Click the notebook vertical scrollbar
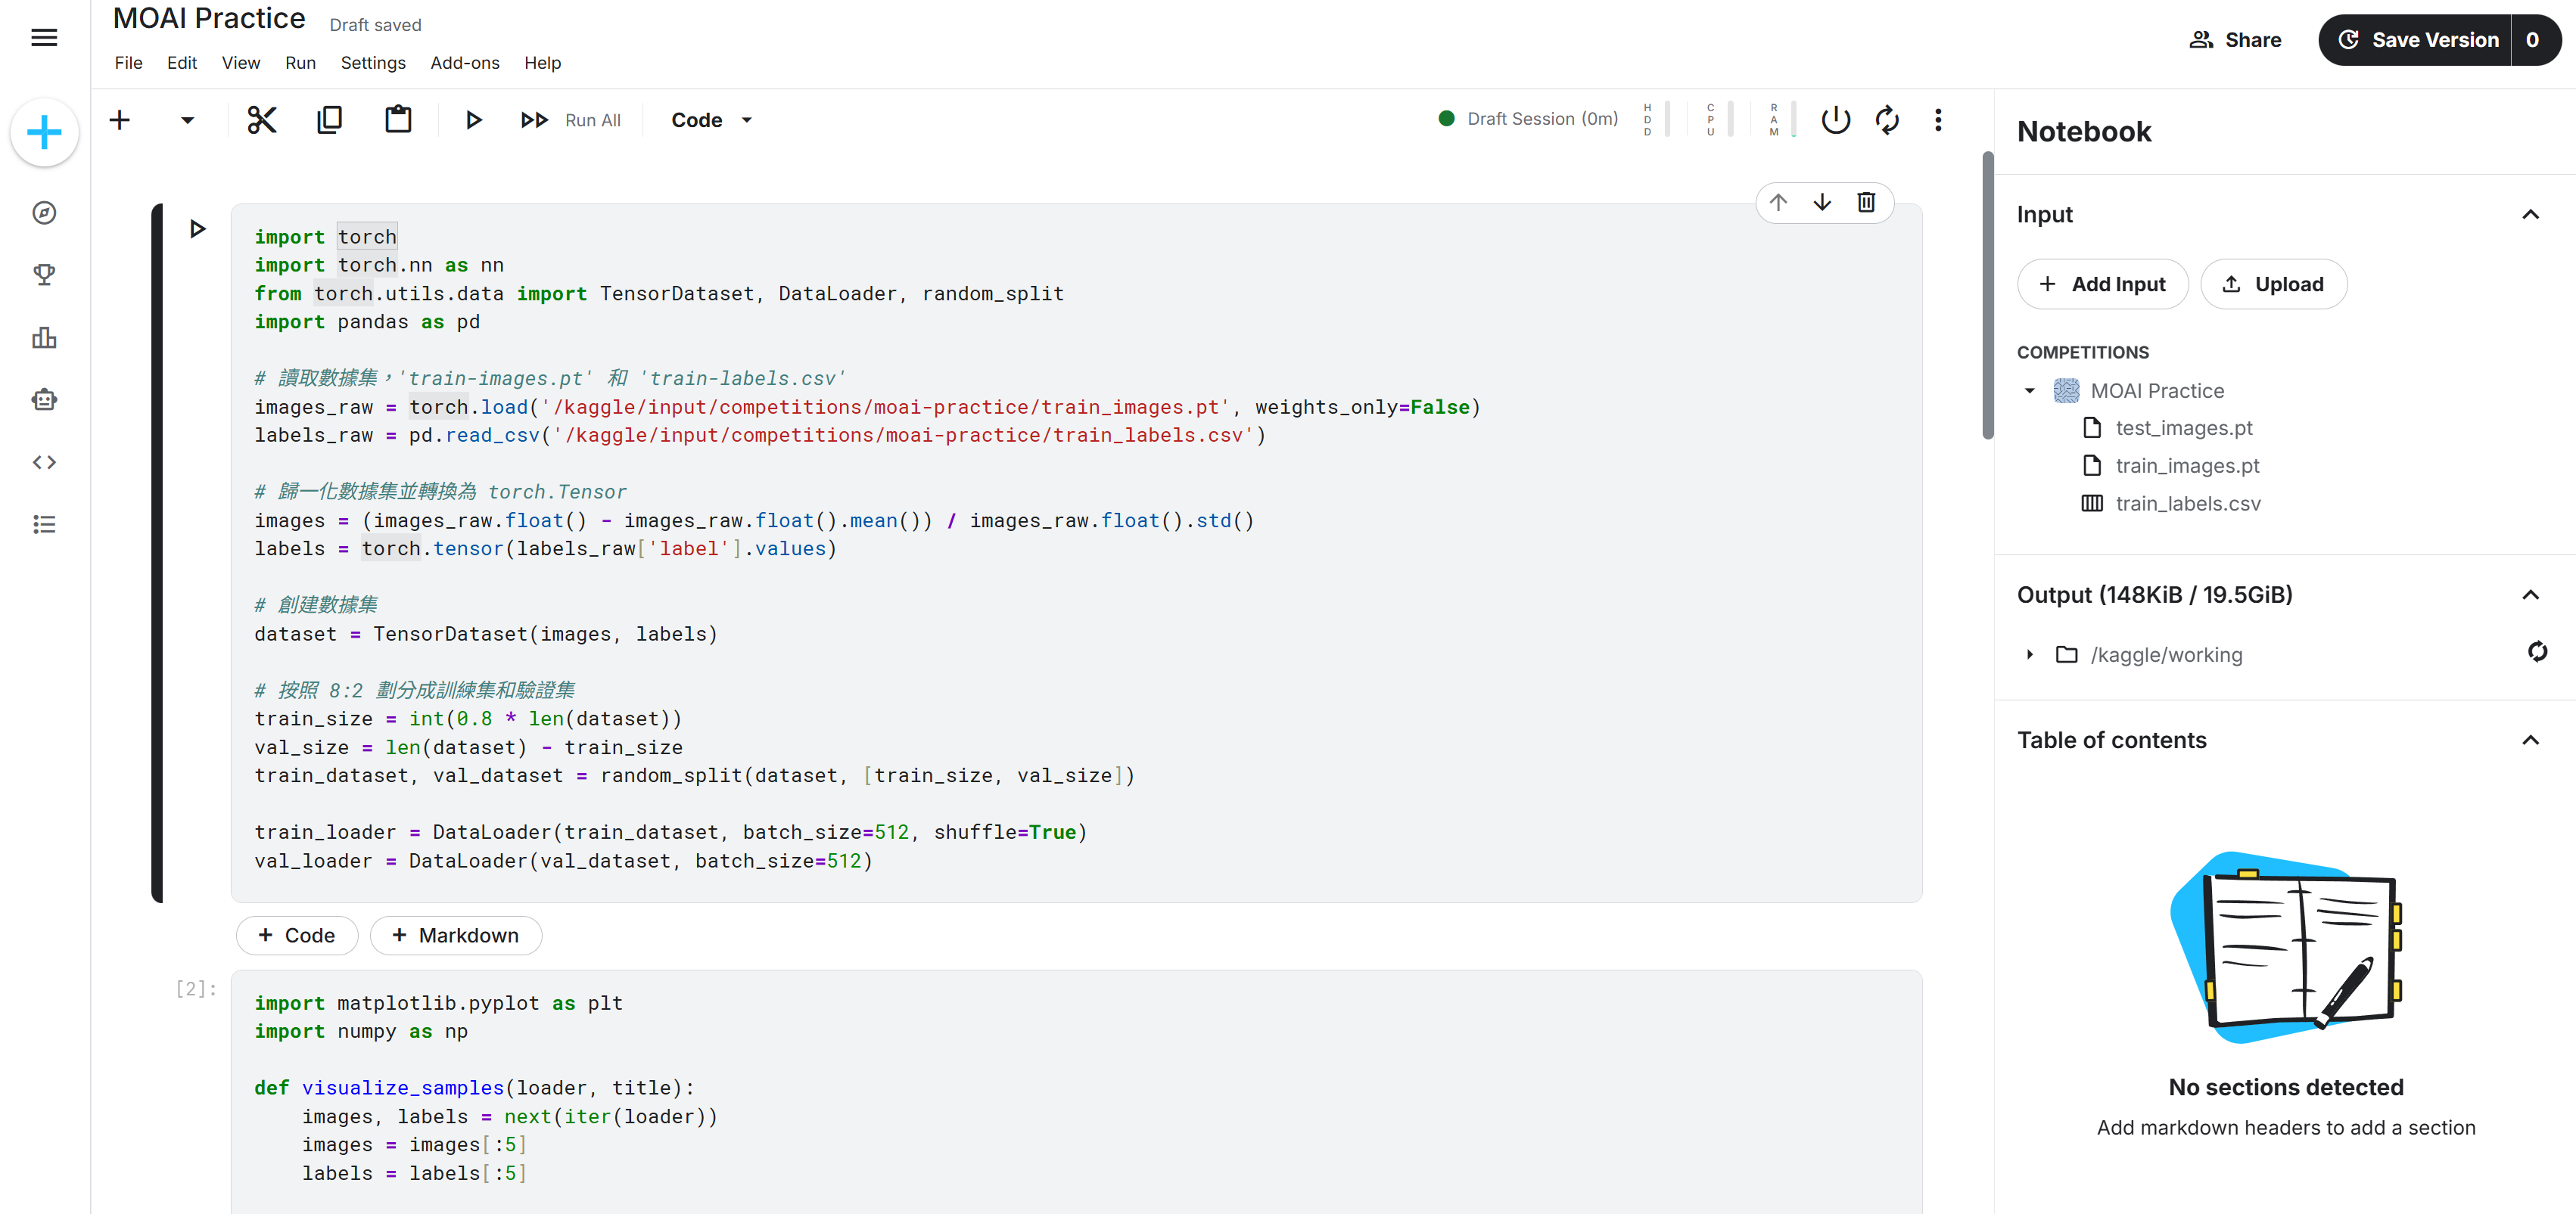 point(1988,296)
